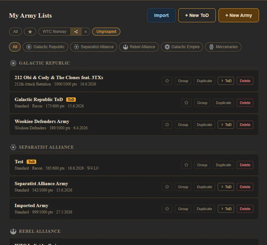
Task: Filter by Galactic Empire faction
Action: point(182,47)
